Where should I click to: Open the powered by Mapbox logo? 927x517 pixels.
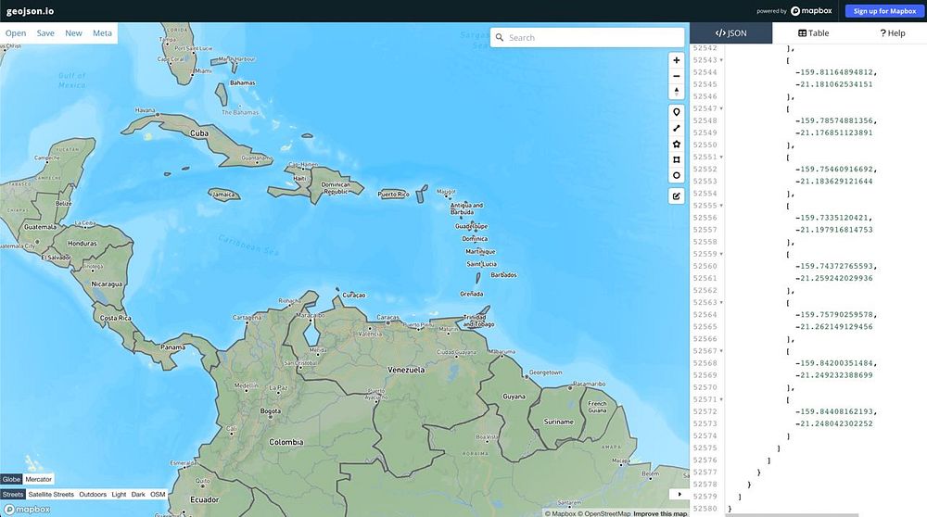click(x=811, y=10)
